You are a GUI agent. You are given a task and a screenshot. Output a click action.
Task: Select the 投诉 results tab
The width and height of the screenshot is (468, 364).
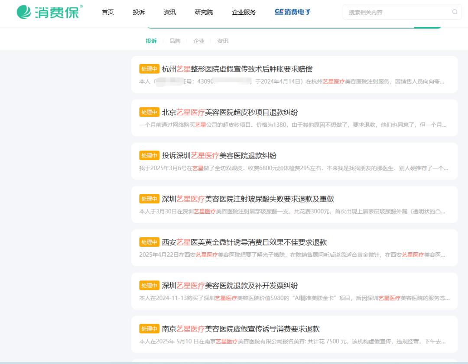coord(151,41)
